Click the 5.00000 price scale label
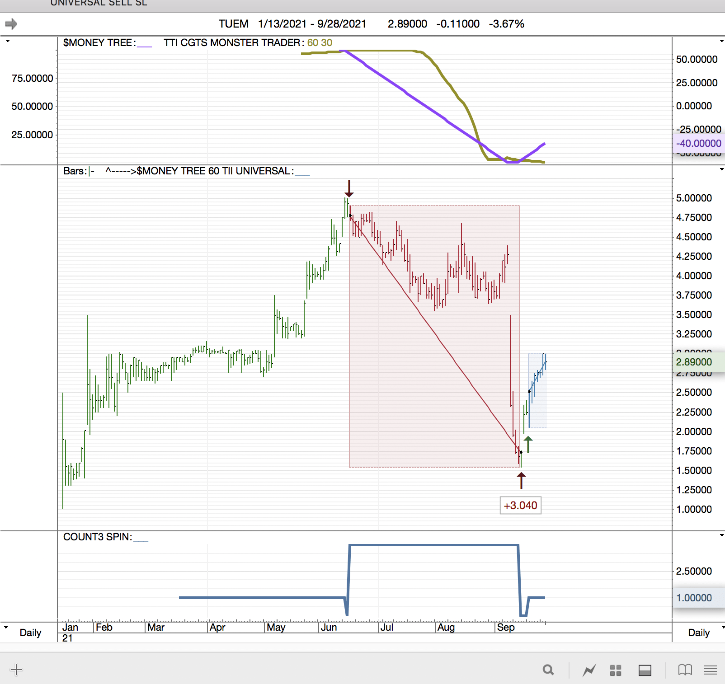This screenshot has width=725, height=684. tap(694, 198)
